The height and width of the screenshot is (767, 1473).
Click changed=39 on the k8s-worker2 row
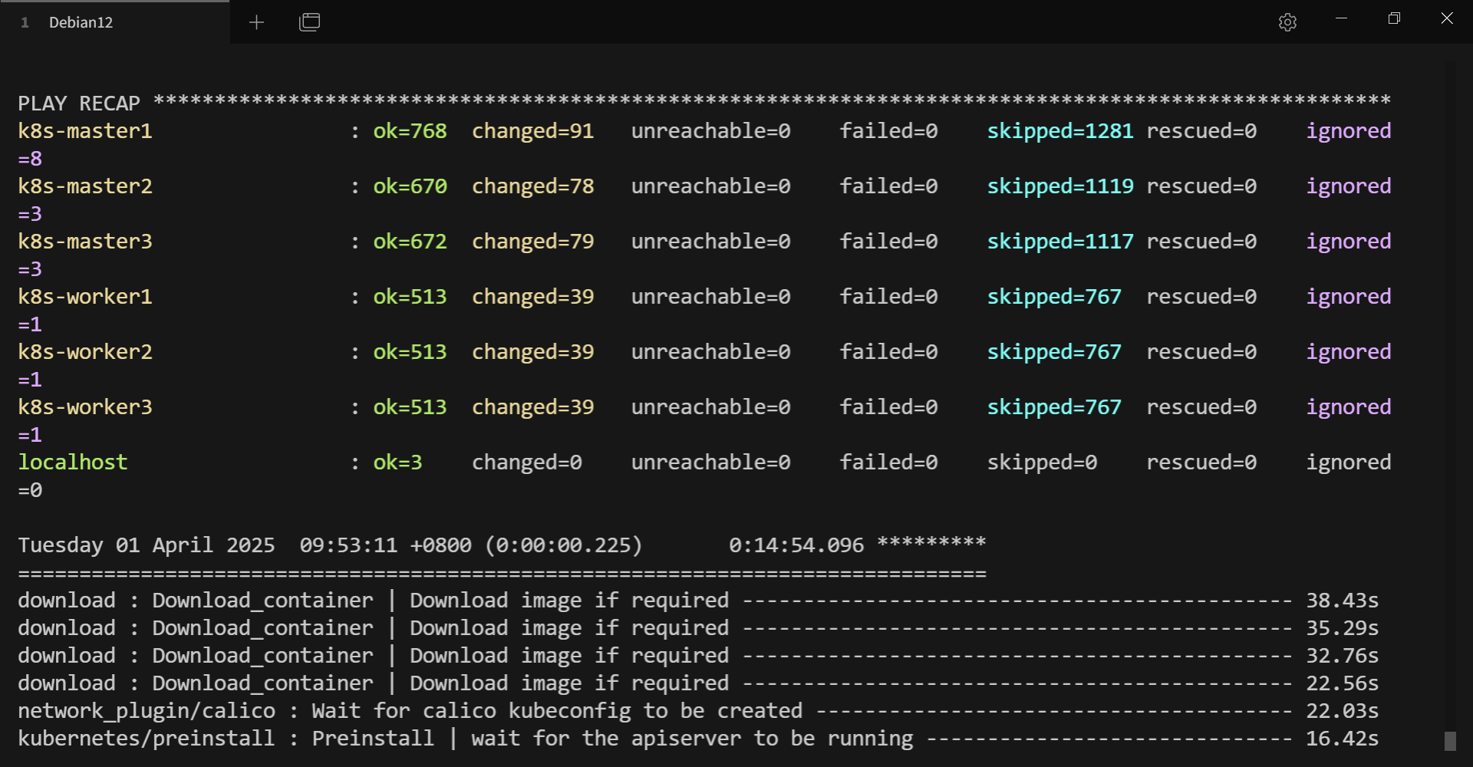[x=532, y=352]
